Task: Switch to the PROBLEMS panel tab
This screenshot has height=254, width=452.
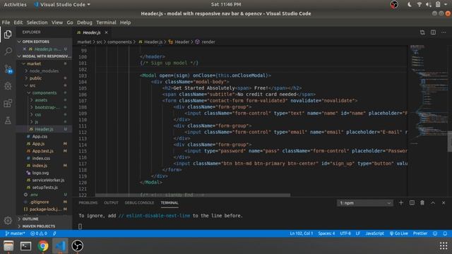Action: [88, 202]
